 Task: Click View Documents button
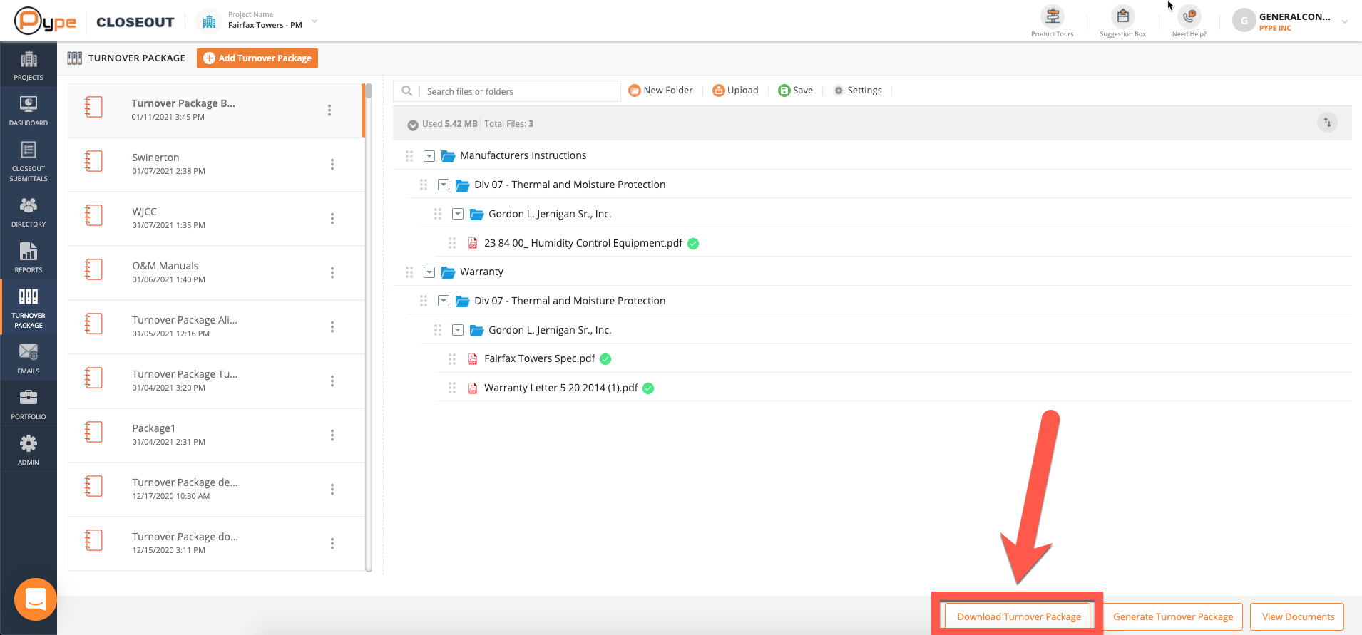pos(1298,616)
